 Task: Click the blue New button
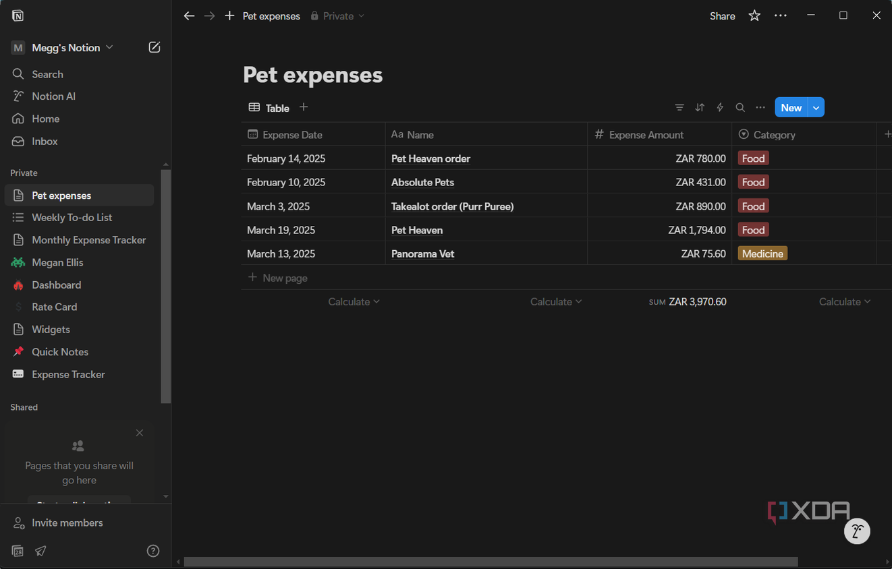[x=791, y=107]
